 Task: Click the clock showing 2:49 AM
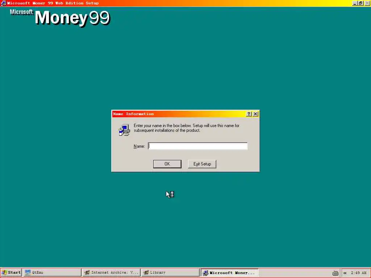coord(359,273)
